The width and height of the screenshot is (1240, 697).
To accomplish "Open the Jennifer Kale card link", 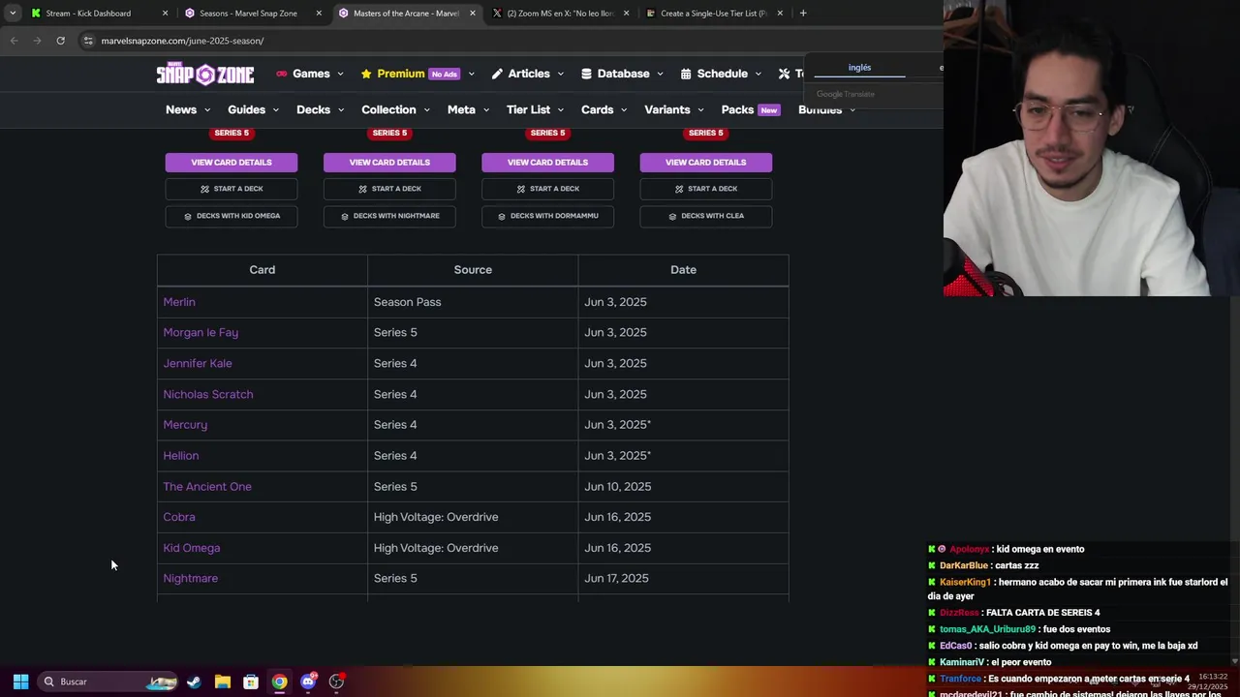I will tap(198, 363).
